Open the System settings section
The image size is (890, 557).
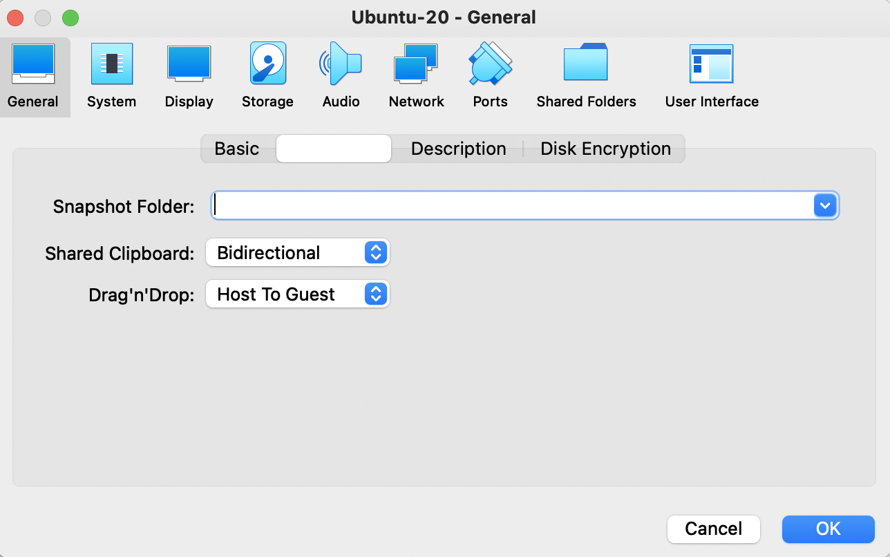click(111, 77)
